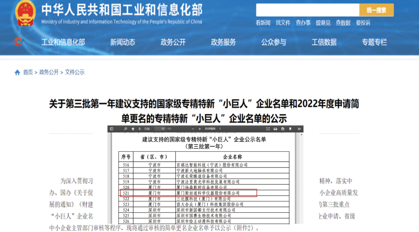
Task: Switch PDF viewer to presentation mode
Action: point(268,129)
